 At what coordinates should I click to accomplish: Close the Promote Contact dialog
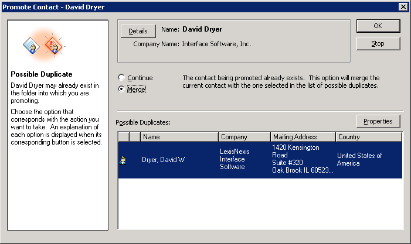[x=403, y=6]
